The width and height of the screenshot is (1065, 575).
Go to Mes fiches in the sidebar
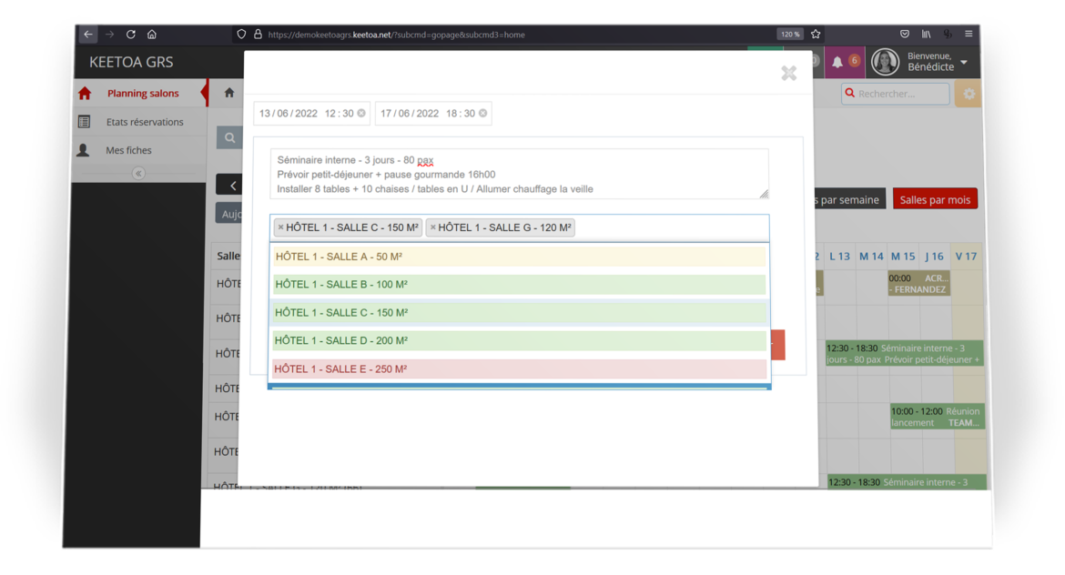point(128,150)
